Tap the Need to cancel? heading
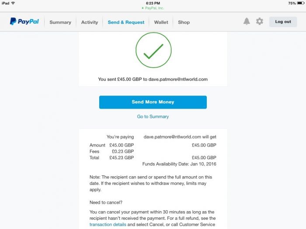Image resolution: width=306 pixels, height=229 pixels. (106, 202)
